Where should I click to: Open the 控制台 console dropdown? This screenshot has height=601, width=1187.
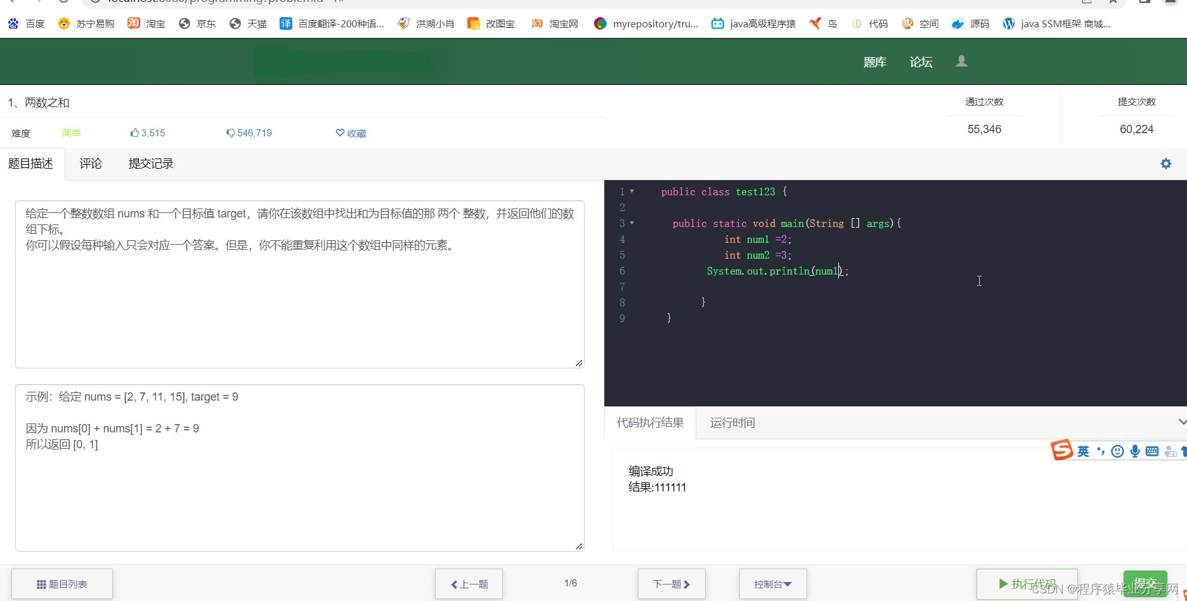[x=773, y=584]
